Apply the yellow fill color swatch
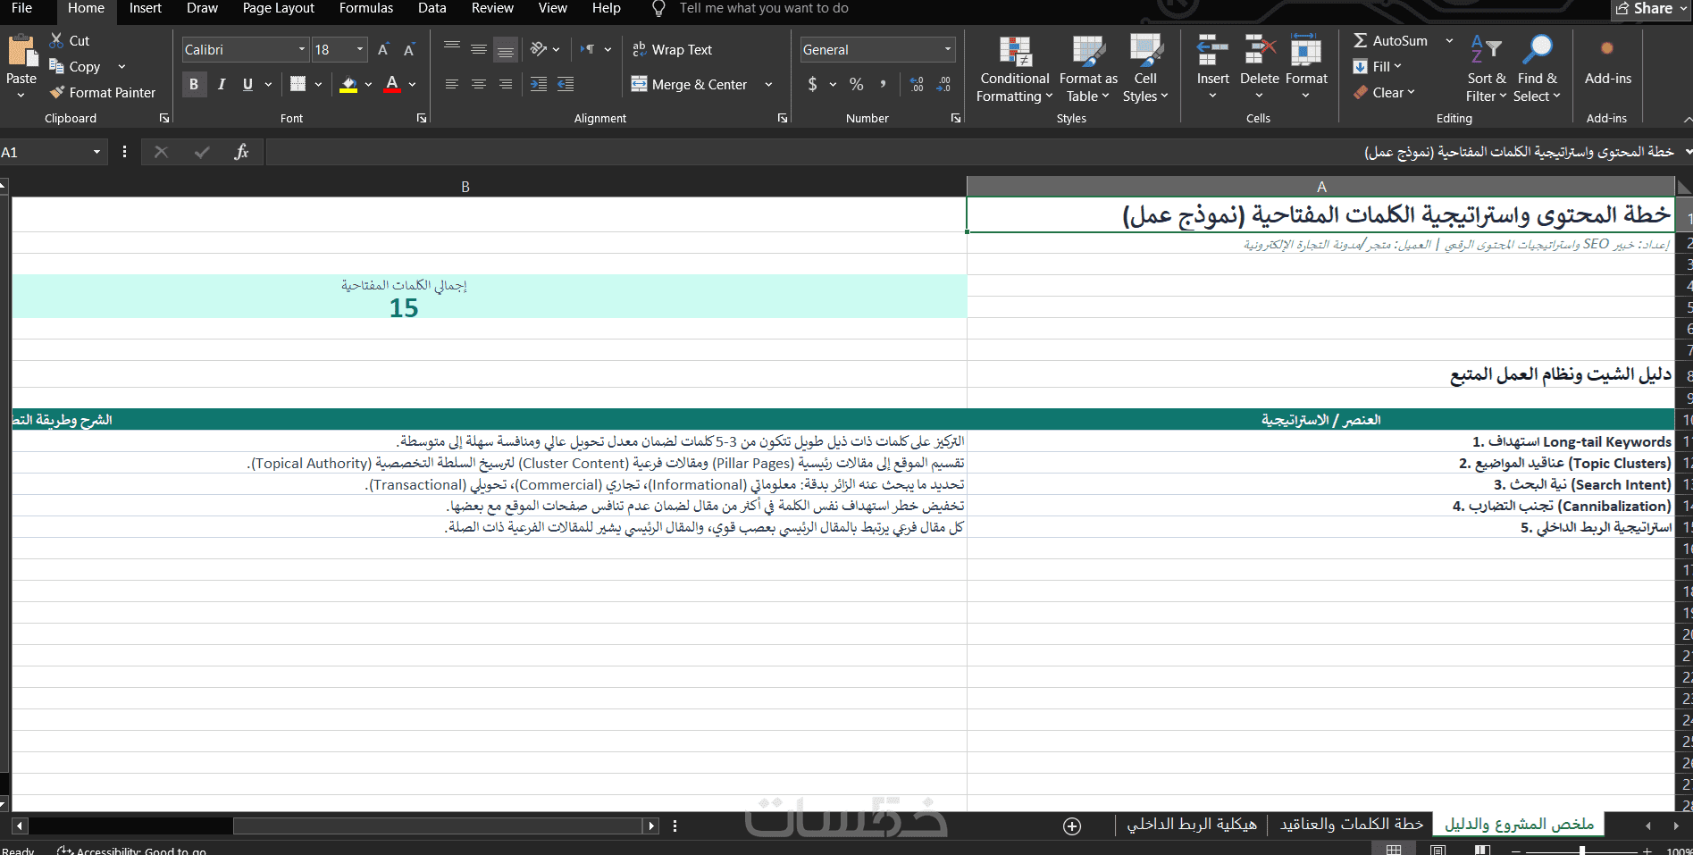 (x=348, y=84)
